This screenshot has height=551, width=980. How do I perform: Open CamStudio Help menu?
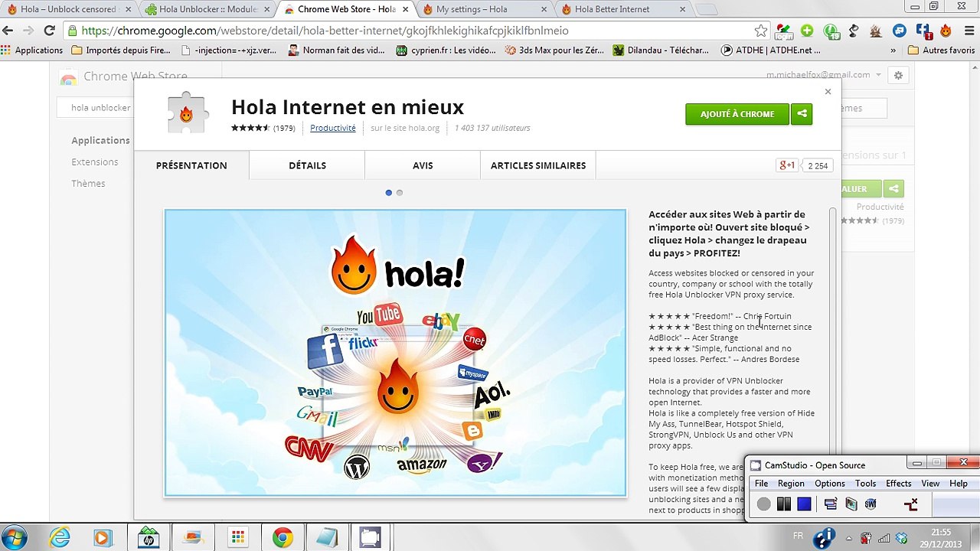point(959,484)
